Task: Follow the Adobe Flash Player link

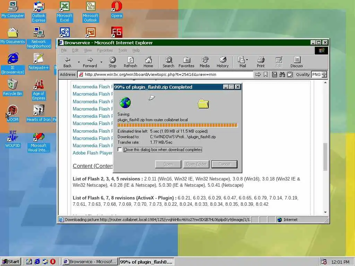Action: [93, 153]
